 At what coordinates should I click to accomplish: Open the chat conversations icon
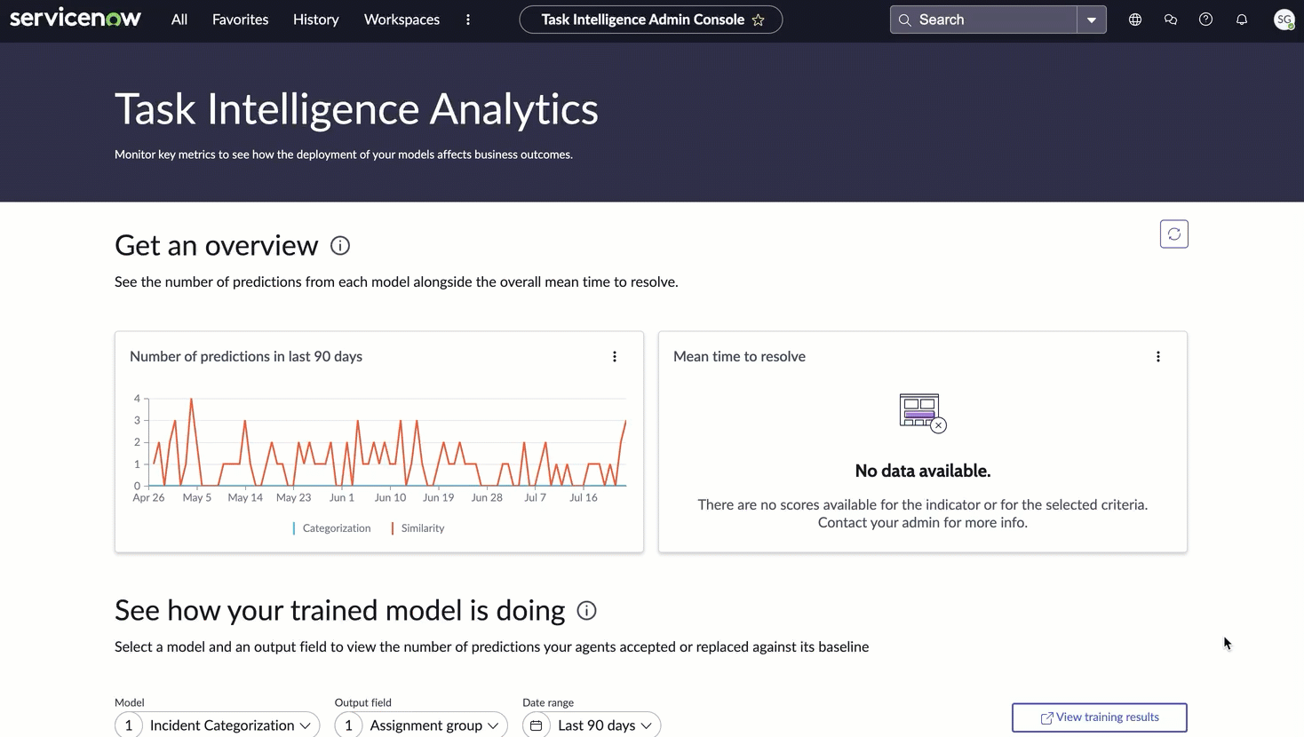tap(1171, 20)
